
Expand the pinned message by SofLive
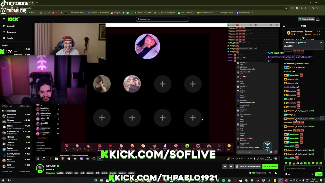tap(321, 47)
